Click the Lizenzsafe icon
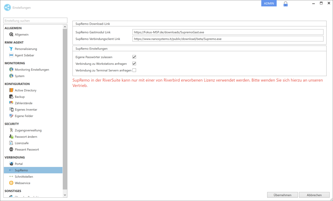Screen dimensions: 333x201 click(x=11, y=143)
